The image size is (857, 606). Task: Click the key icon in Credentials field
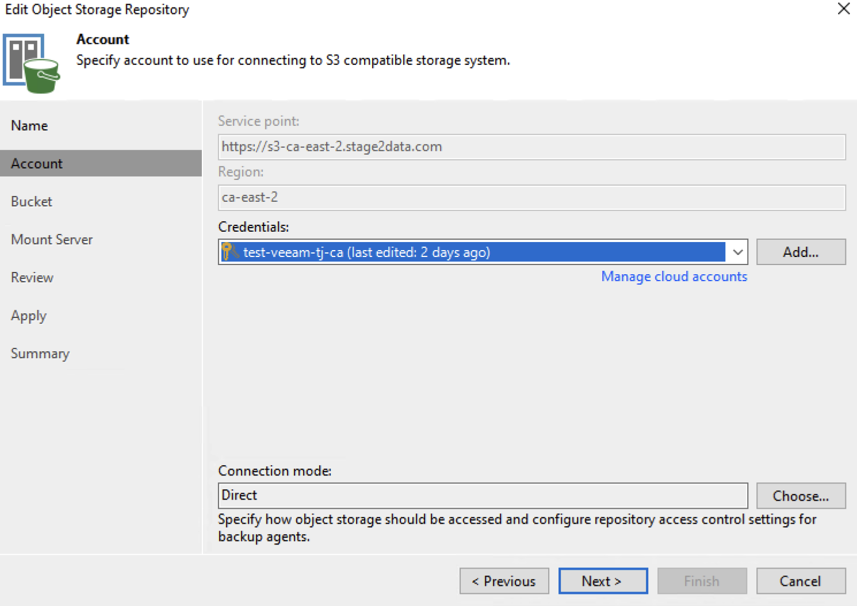[229, 252]
